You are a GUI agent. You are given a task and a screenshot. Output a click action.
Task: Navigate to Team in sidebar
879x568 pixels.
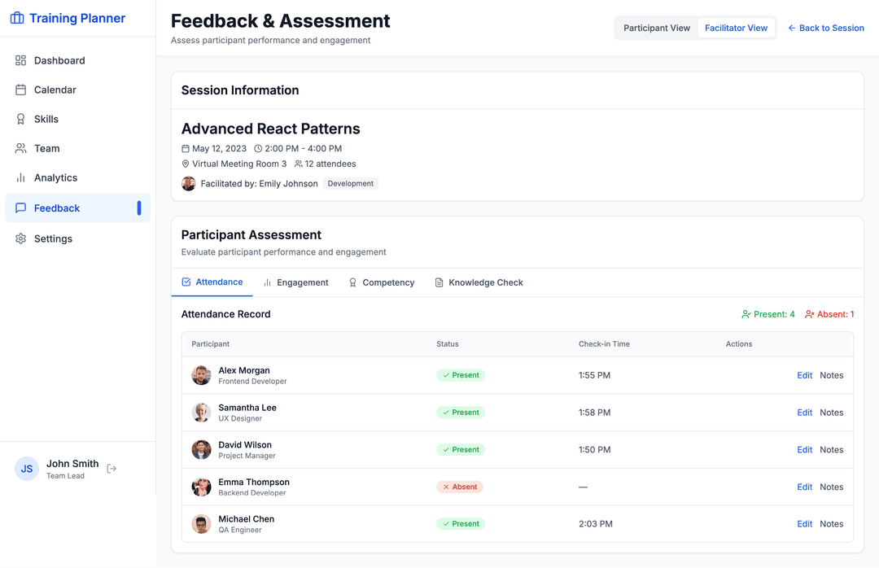point(46,148)
